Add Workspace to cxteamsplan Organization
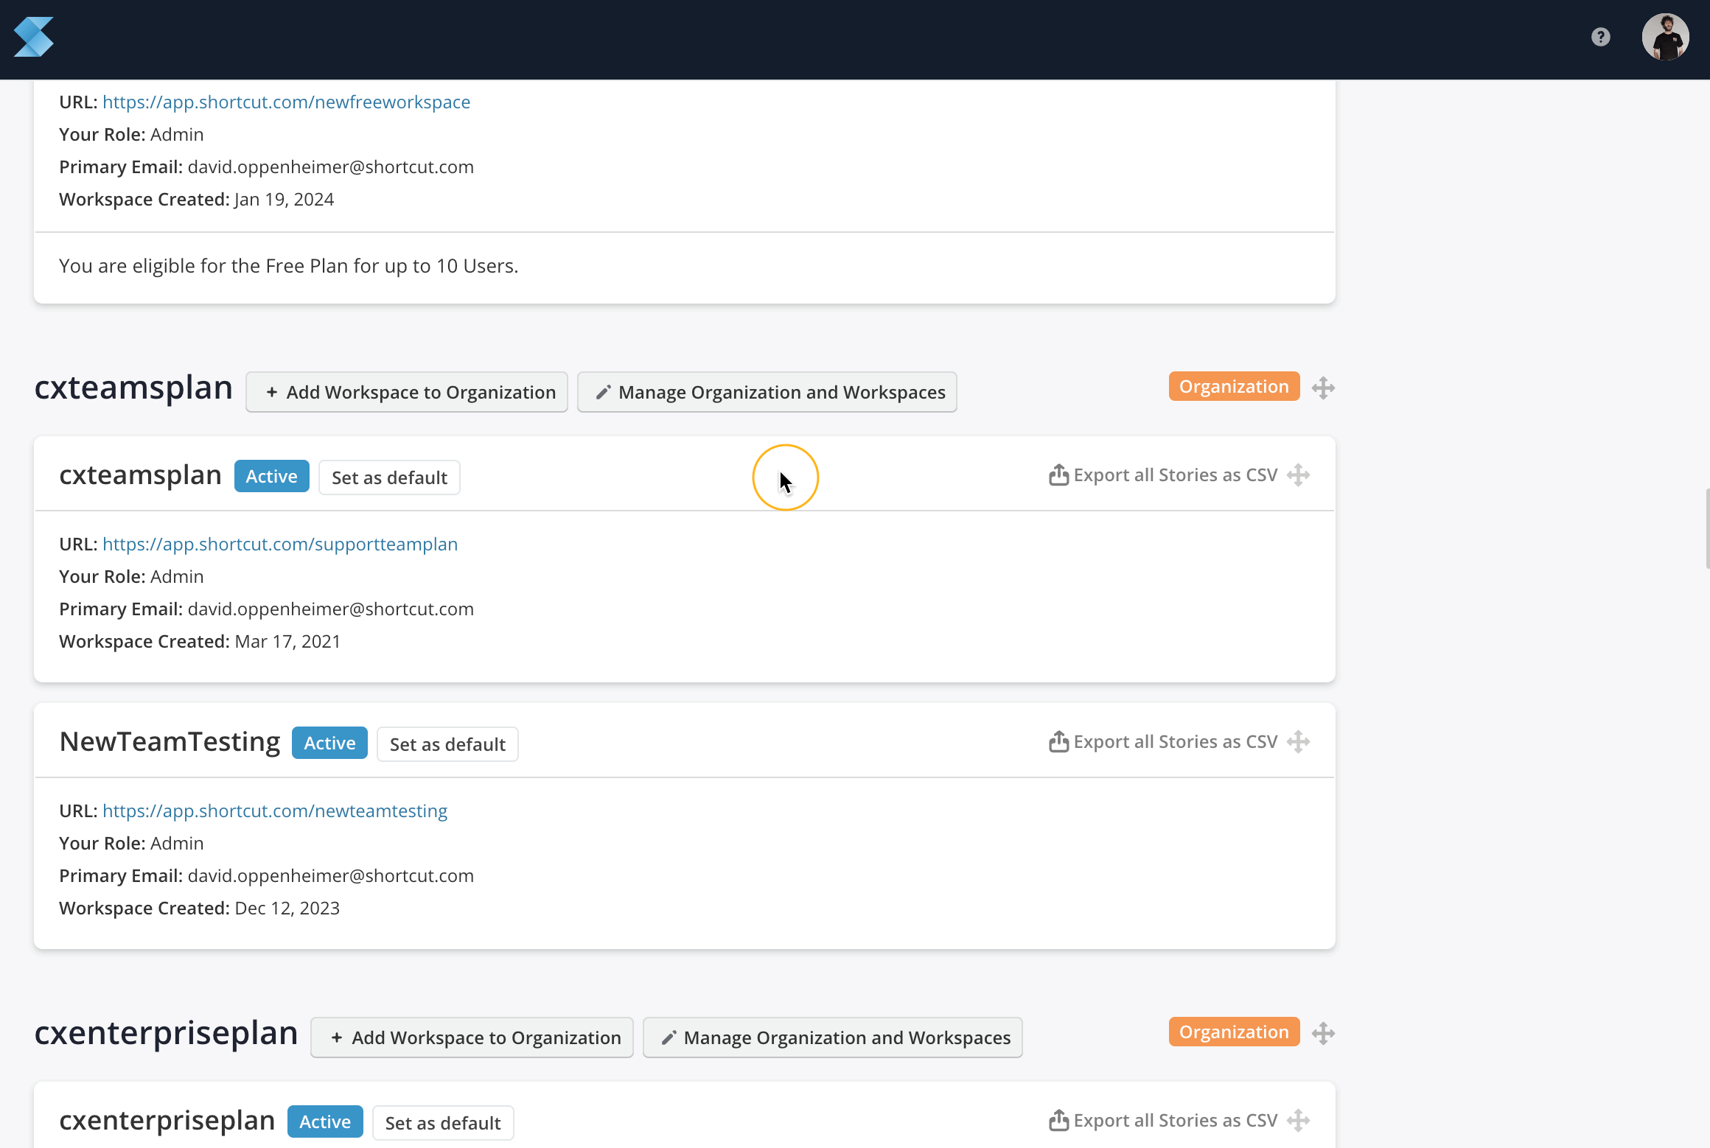This screenshot has height=1148, width=1710. pos(407,392)
